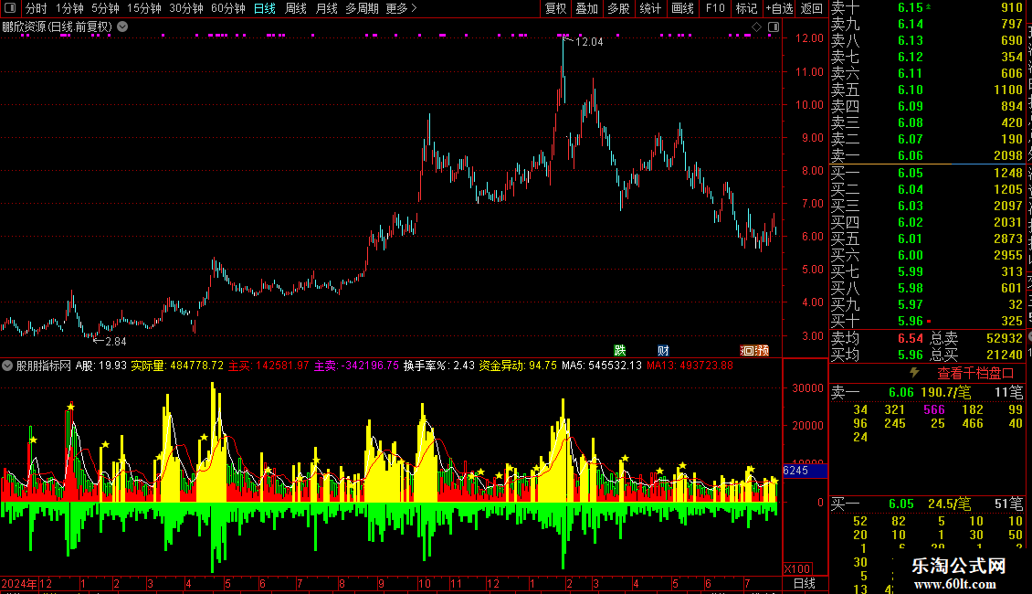This screenshot has height=594, width=1032.
Task: Open the 画线 drawing tool
Action: click(x=682, y=8)
